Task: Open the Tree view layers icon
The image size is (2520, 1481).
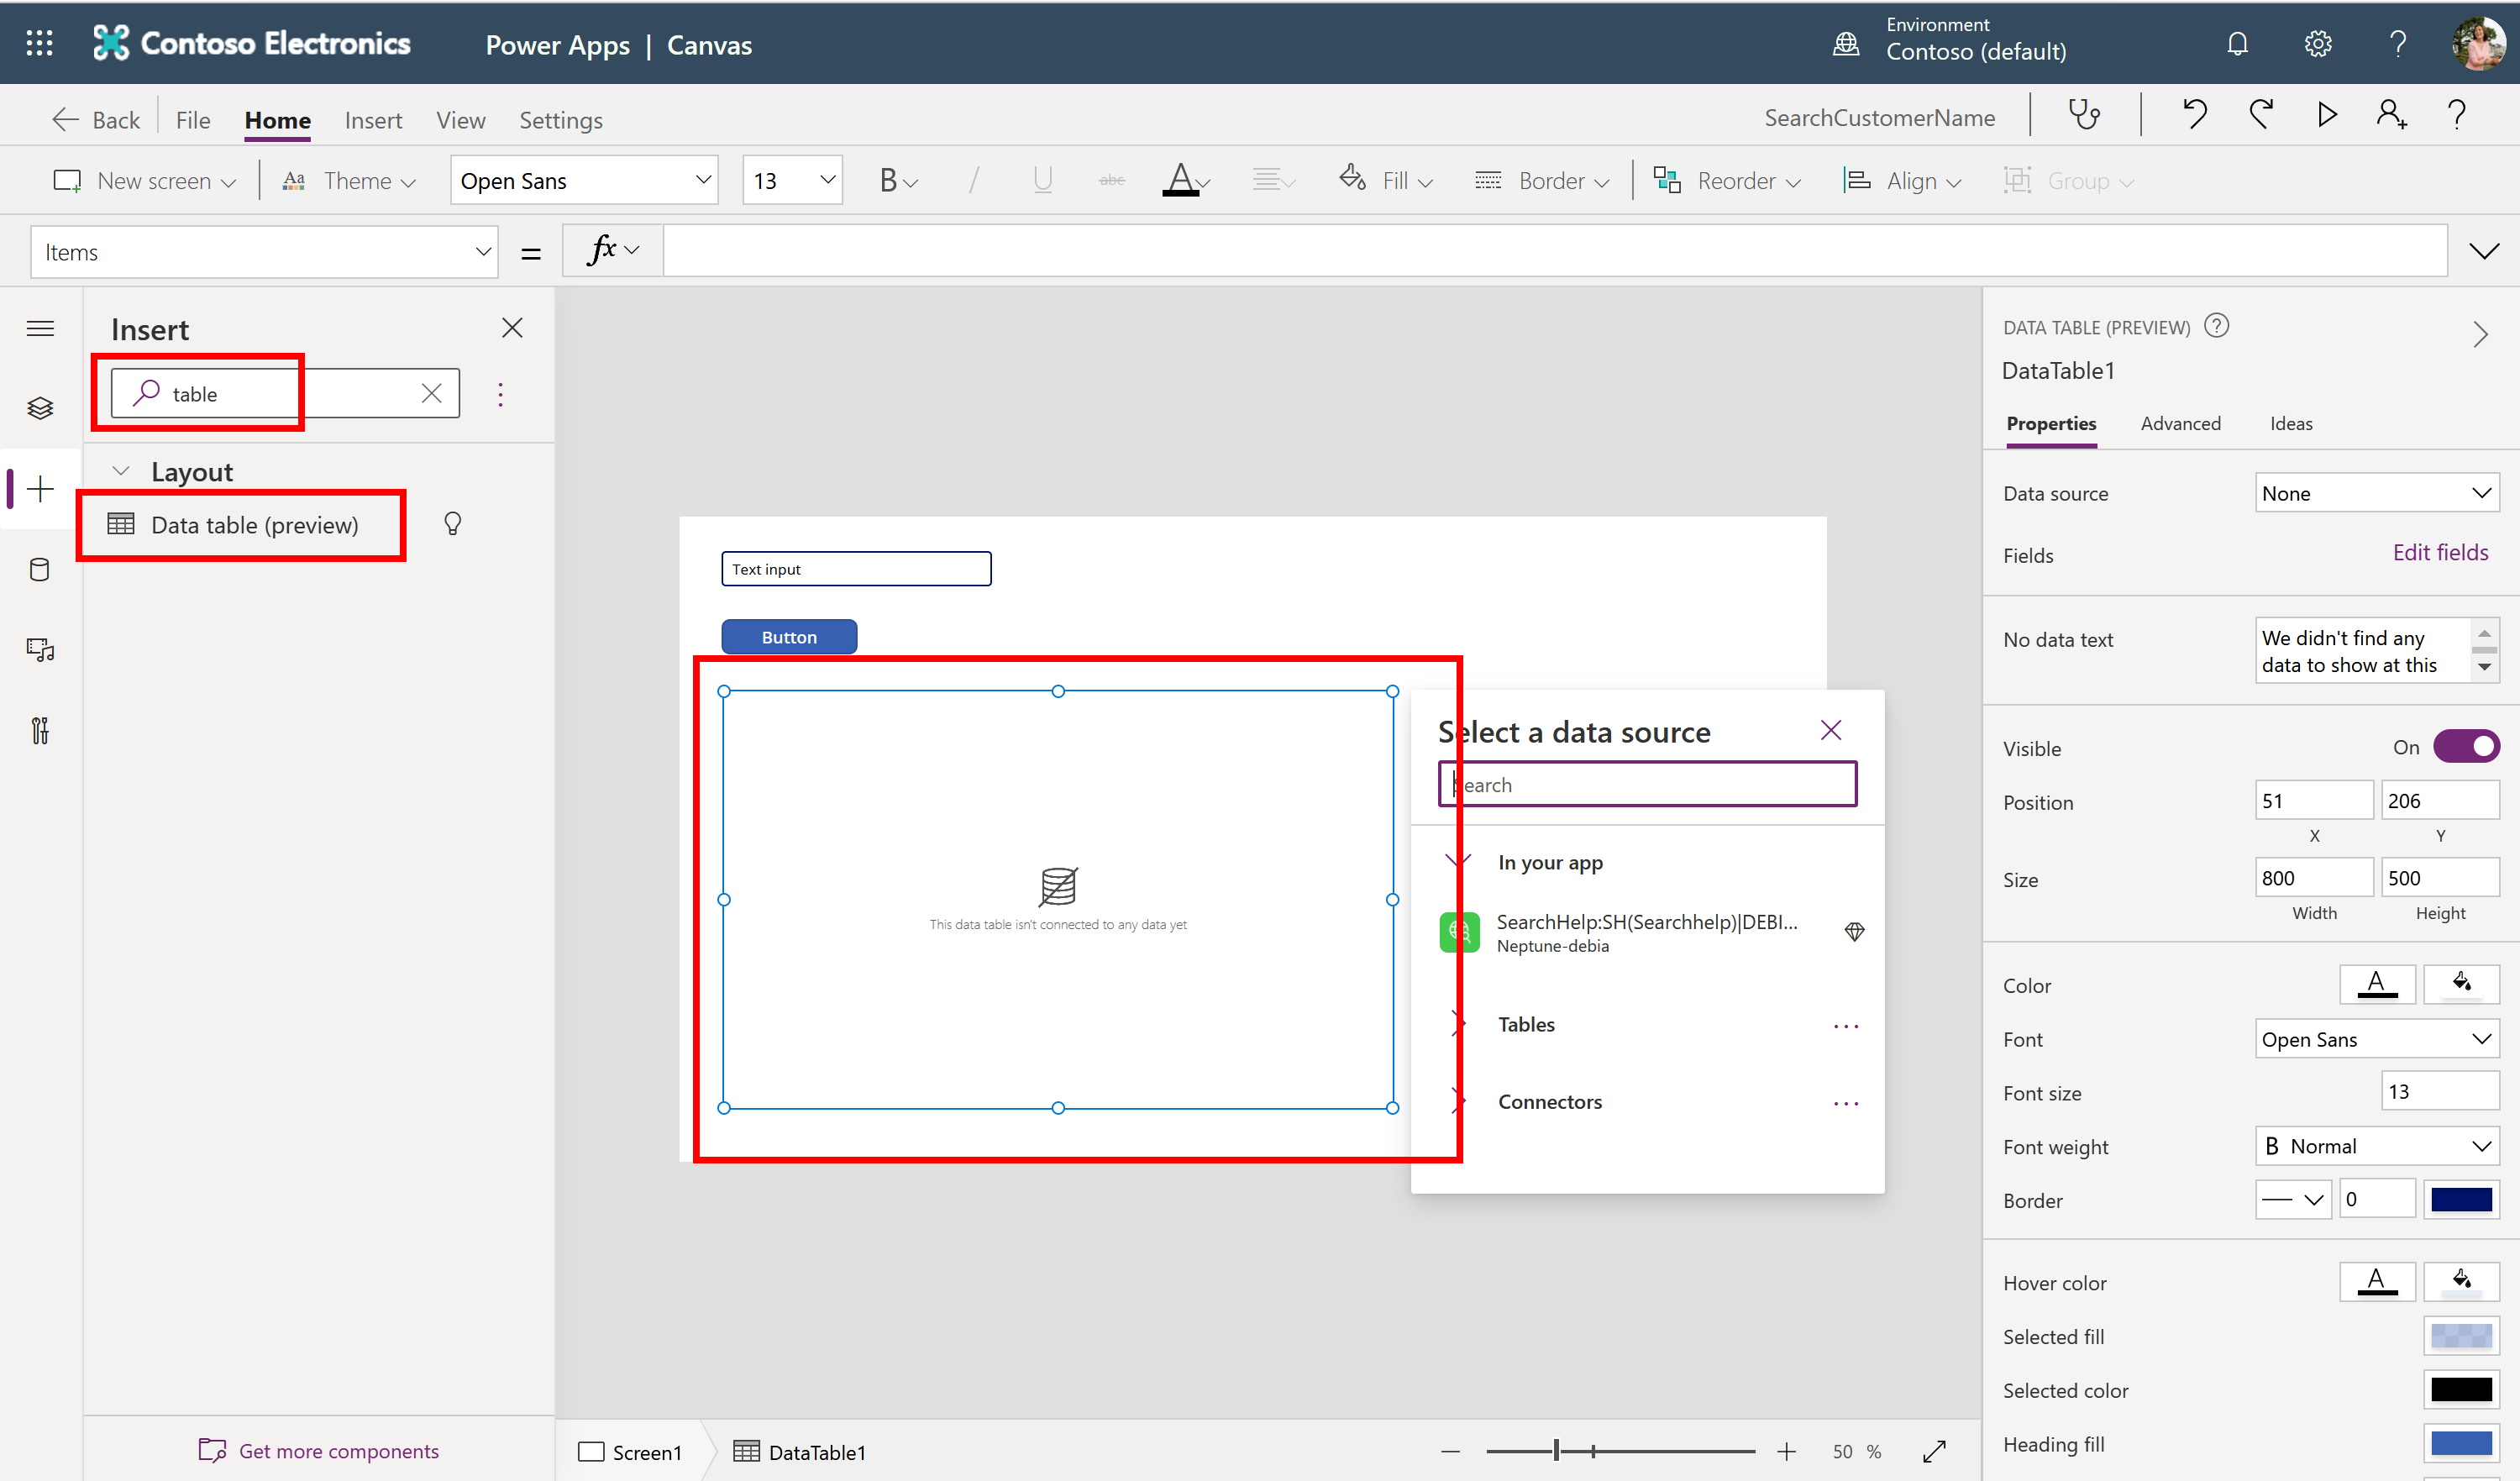Action: coord(40,408)
